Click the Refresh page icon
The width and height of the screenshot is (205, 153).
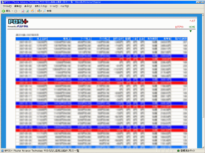(28, 11)
